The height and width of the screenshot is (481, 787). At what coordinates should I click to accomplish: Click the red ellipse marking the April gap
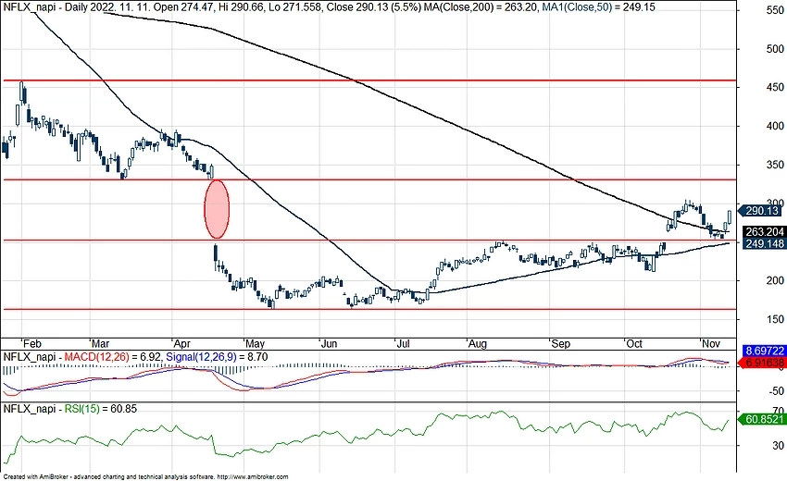[217, 209]
